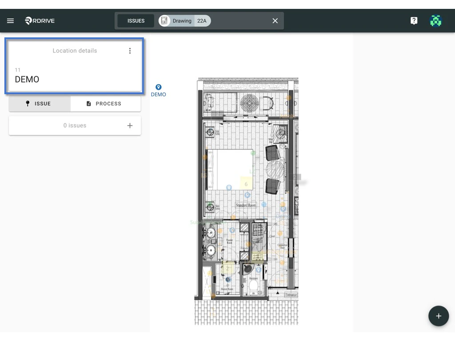
Task: Click the RDRIVE logo
Action: click(x=40, y=20)
